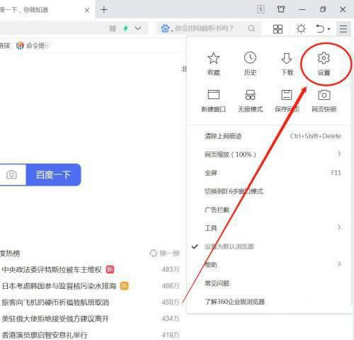This screenshot has height=340, width=354.
Task: Select 全屏 menu item
Action: [x=269, y=173]
